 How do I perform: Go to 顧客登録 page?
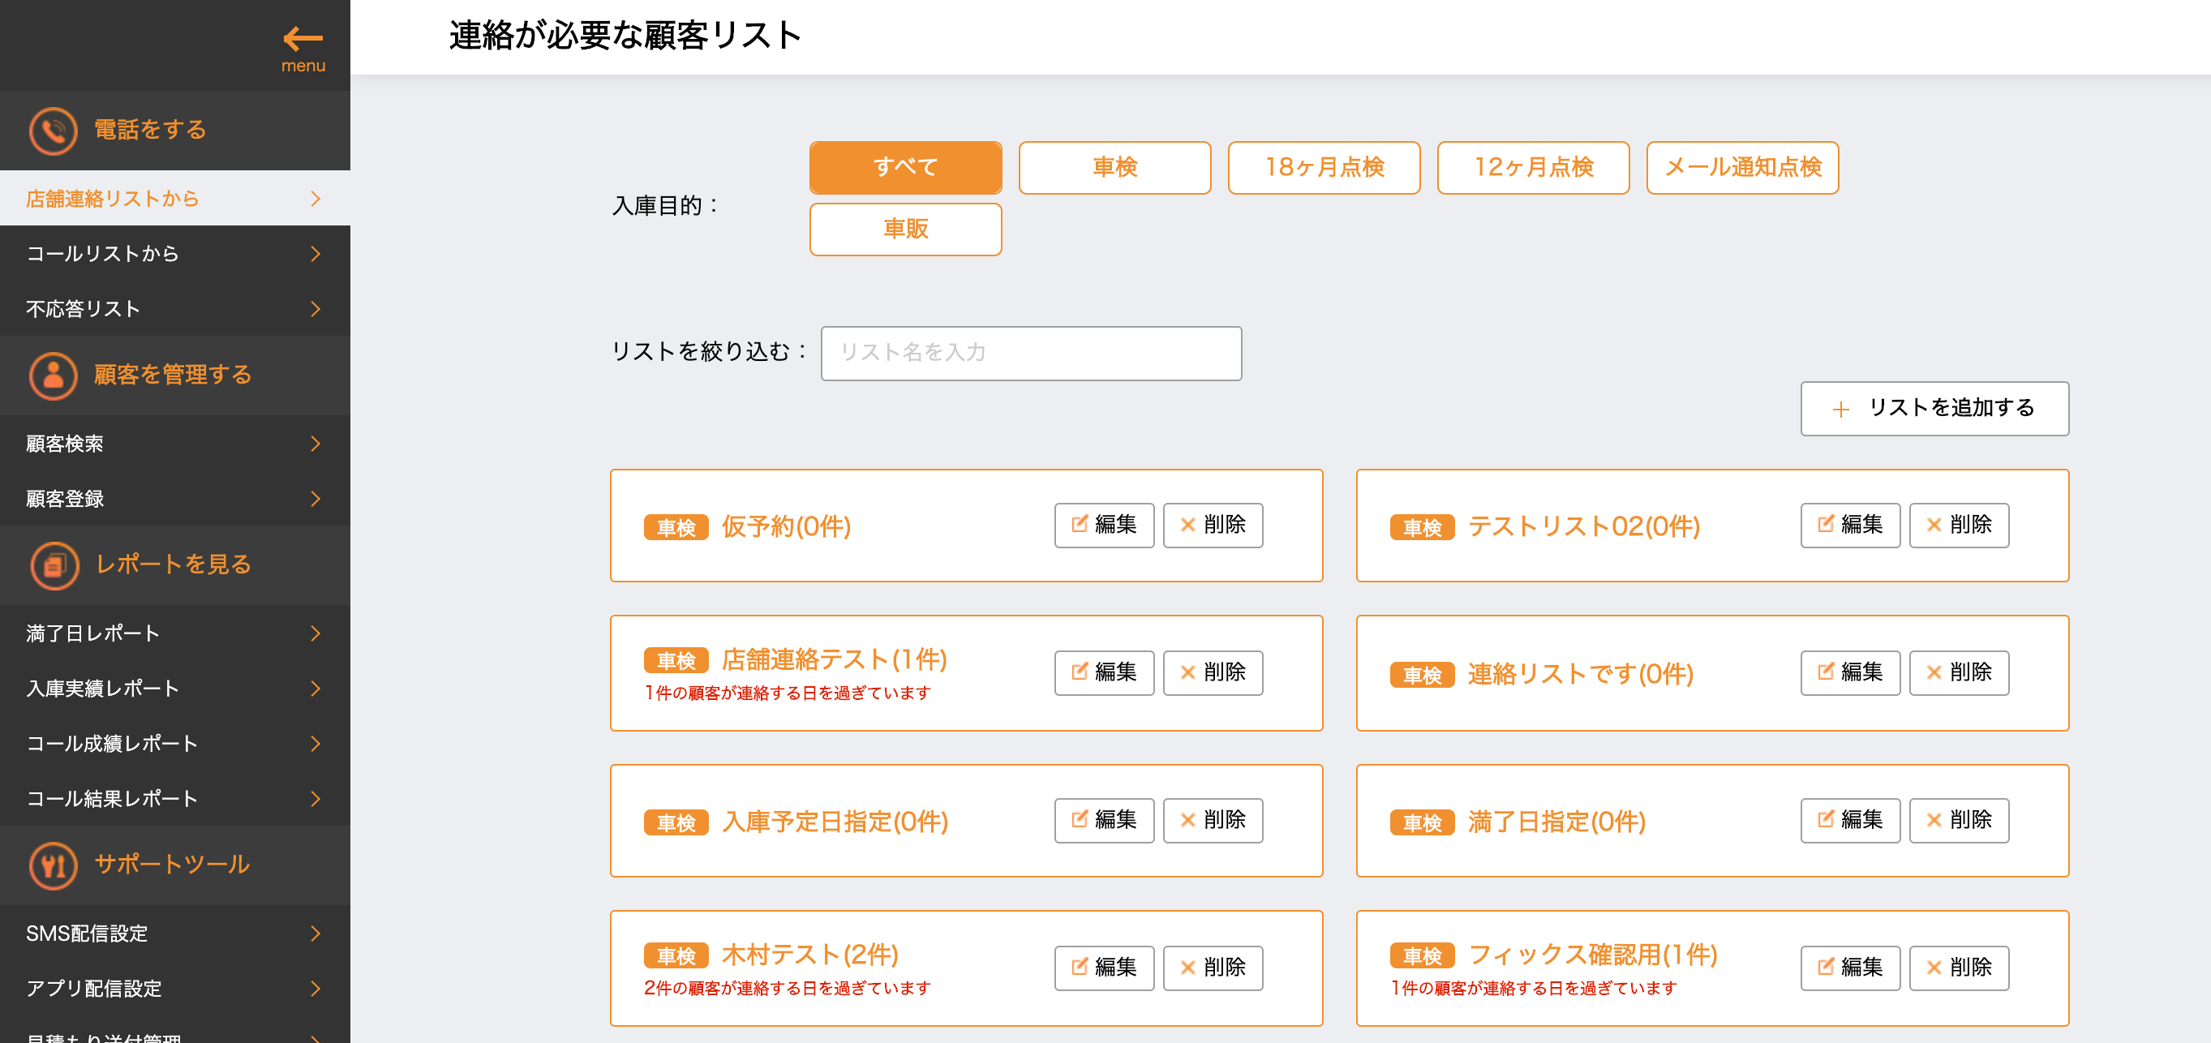pyautogui.click(x=175, y=499)
